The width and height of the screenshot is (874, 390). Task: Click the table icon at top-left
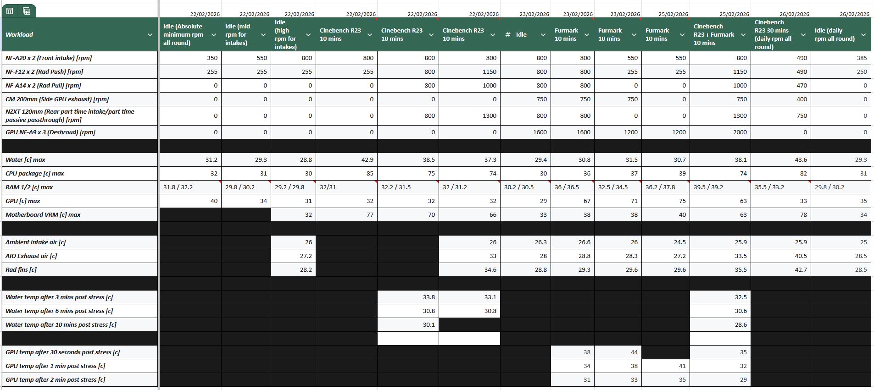(x=10, y=11)
